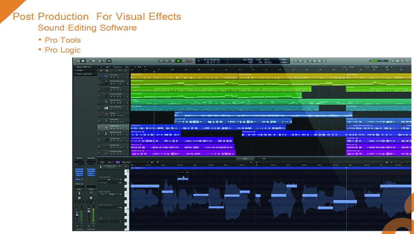This screenshot has height=234, width=414.
Task: Click the green Play button in transport
Action: pyautogui.click(x=178, y=61)
